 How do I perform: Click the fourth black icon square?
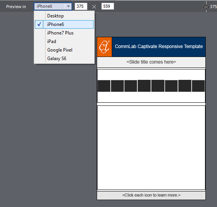tap(144, 86)
